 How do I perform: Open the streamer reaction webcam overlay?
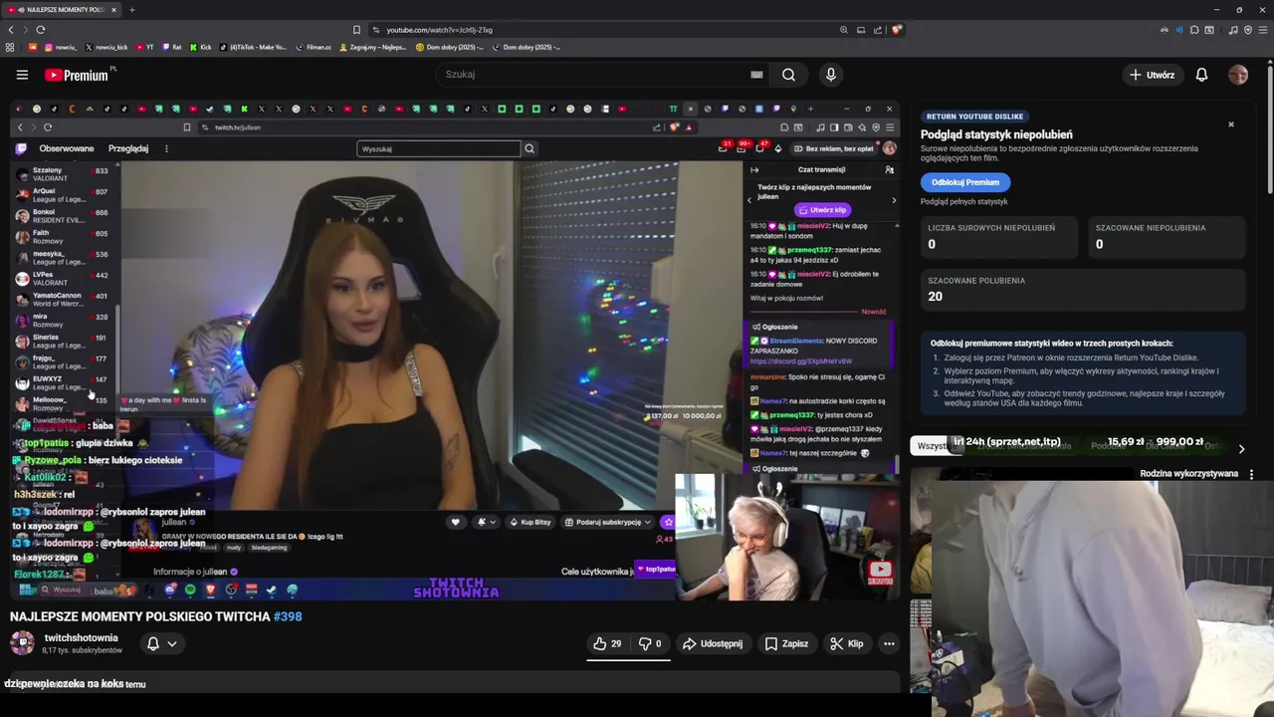[786, 538]
